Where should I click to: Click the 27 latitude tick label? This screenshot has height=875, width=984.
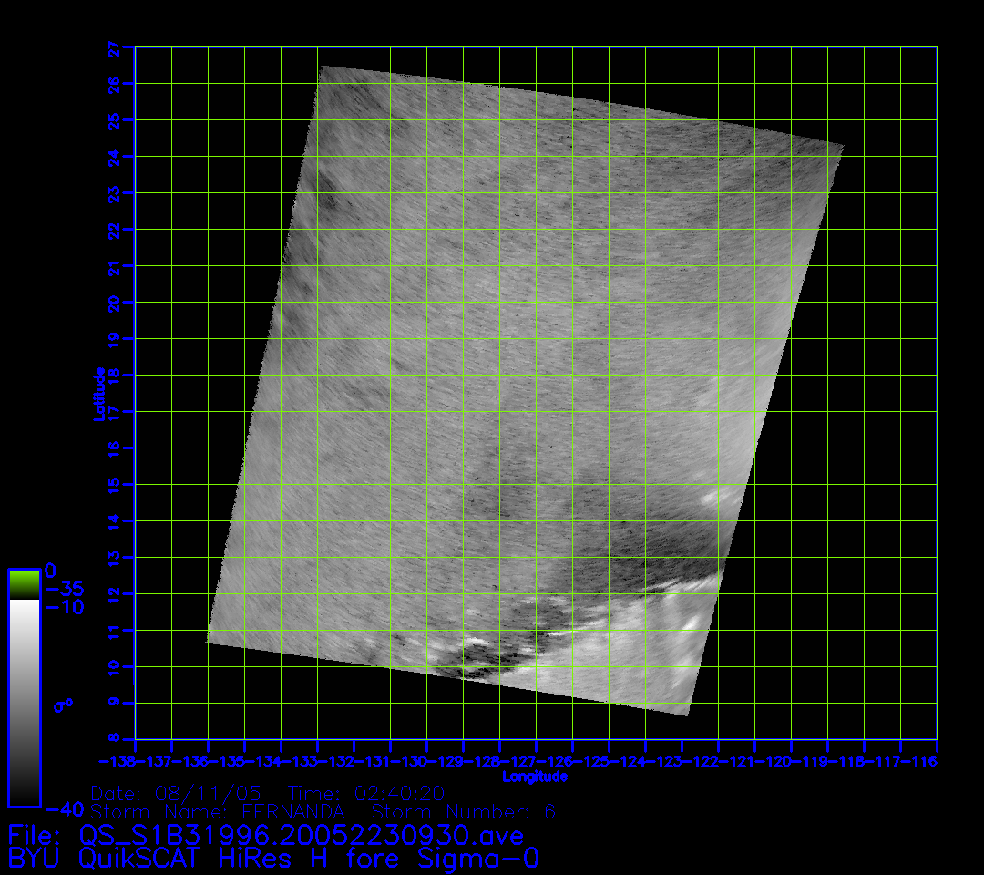[x=114, y=47]
